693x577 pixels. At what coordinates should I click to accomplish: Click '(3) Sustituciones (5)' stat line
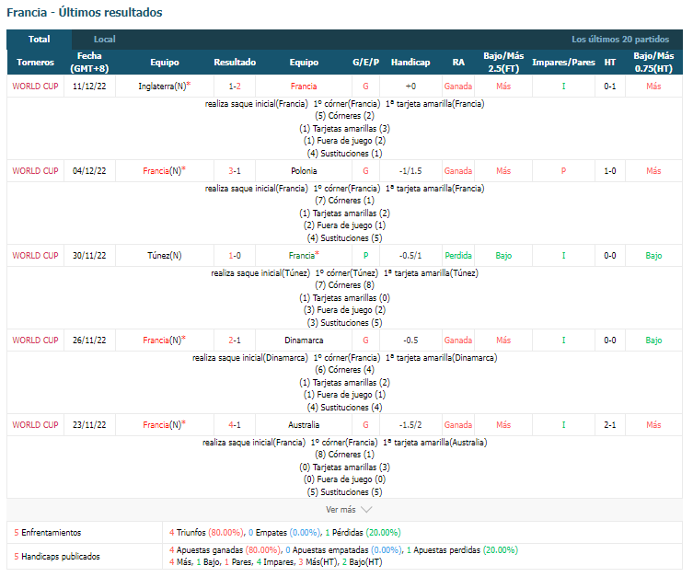pos(344,322)
